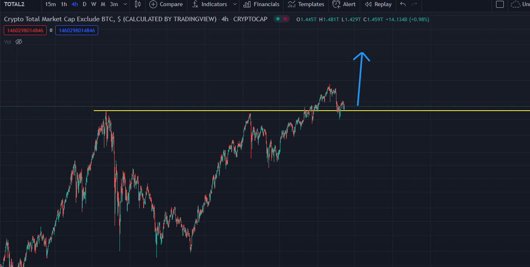
Task: Create a new Alert
Action: coord(344,4)
